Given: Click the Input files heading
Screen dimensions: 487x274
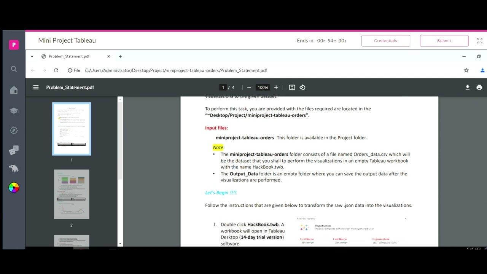Looking at the screenshot, I should click(x=216, y=128).
